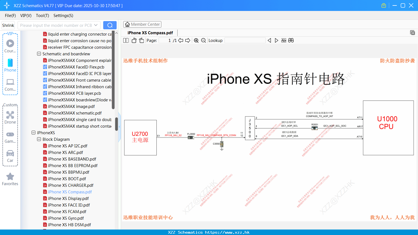The height and width of the screenshot is (235, 418).
Task: Click PDF icon beside iPhone XS Gyro.pdf
Action: (x=45, y=218)
